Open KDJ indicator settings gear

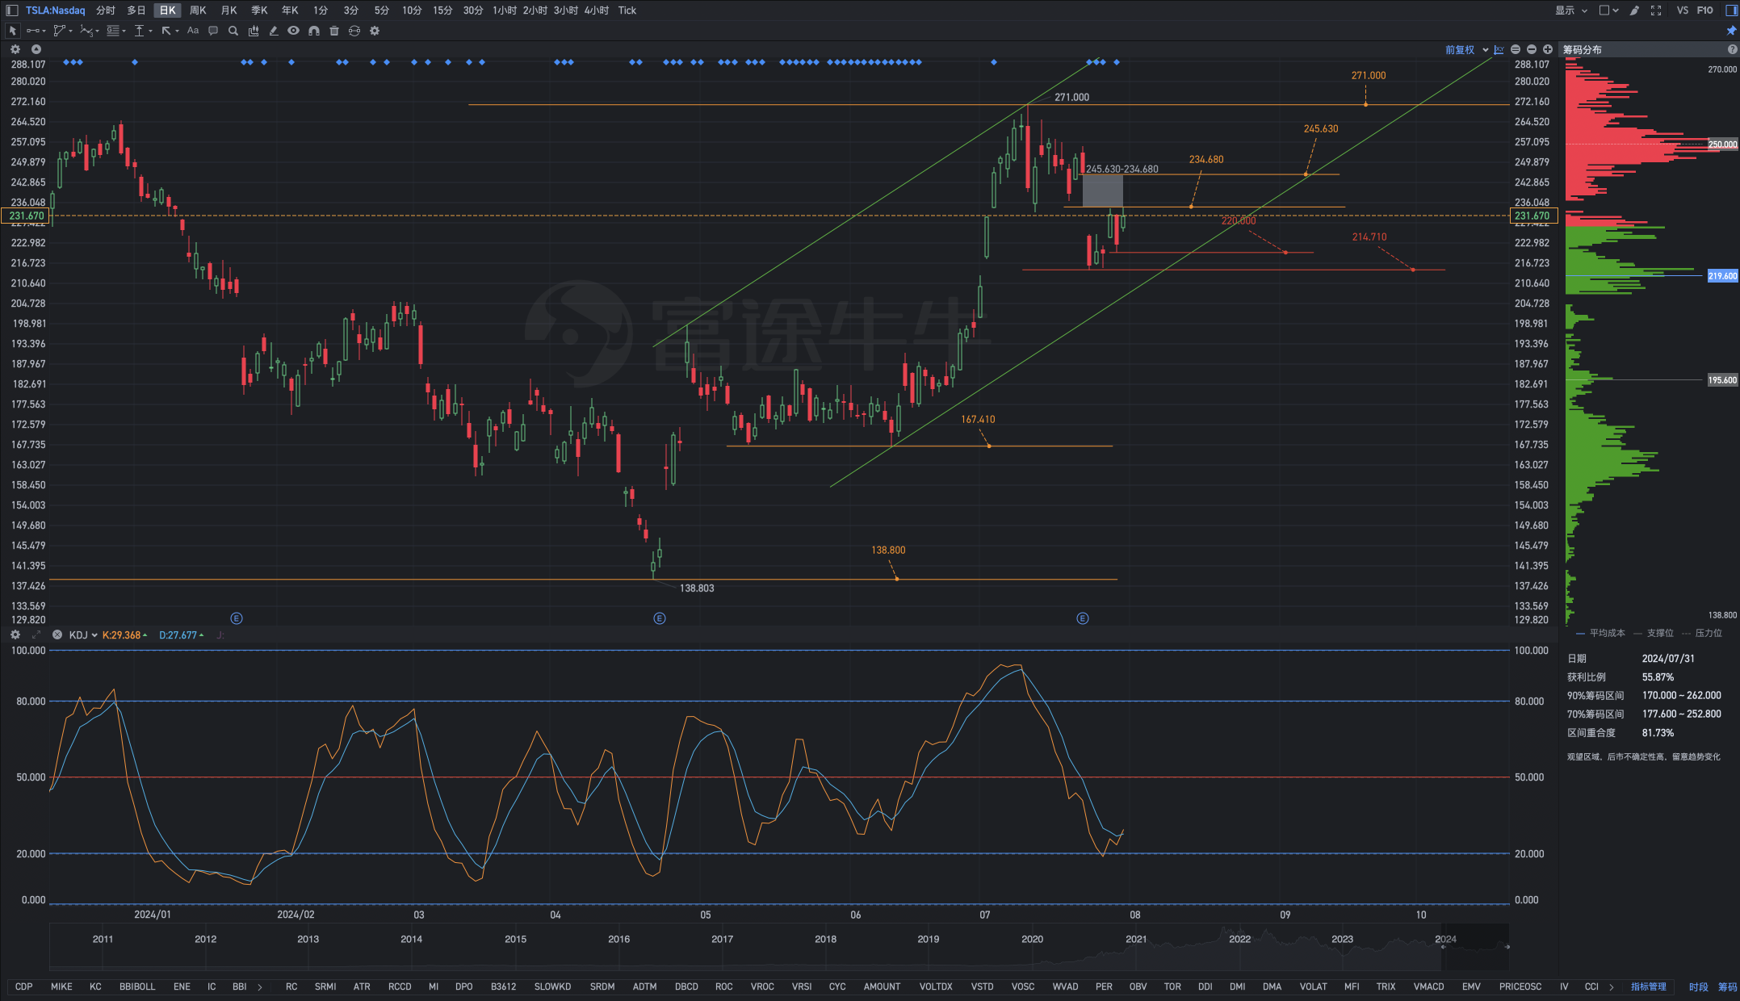click(x=15, y=635)
